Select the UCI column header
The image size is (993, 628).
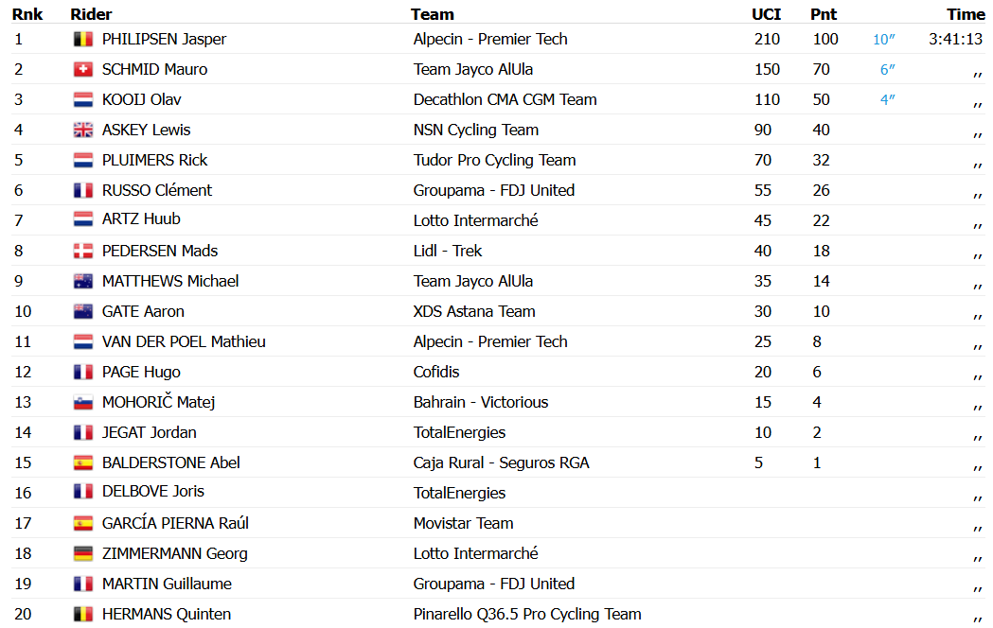[x=766, y=14]
